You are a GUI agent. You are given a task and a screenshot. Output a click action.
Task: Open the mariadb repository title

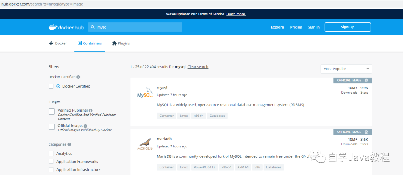[164, 139]
